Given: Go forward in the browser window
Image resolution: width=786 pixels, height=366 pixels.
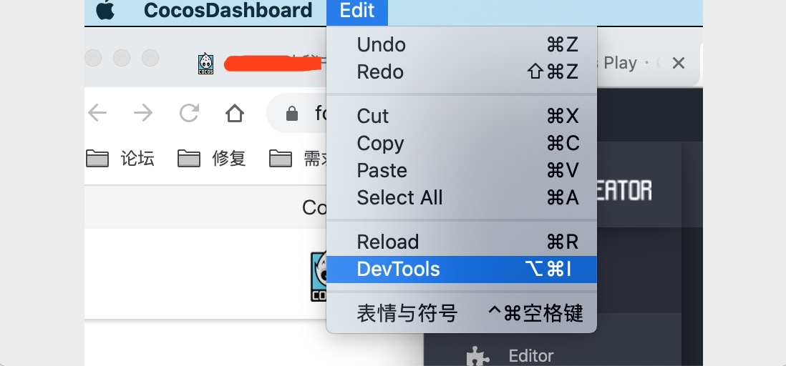Looking at the screenshot, I should pos(143,113).
